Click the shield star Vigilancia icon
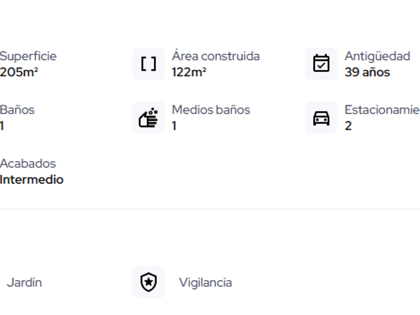This screenshot has height=315, width=420. click(x=148, y=282)
